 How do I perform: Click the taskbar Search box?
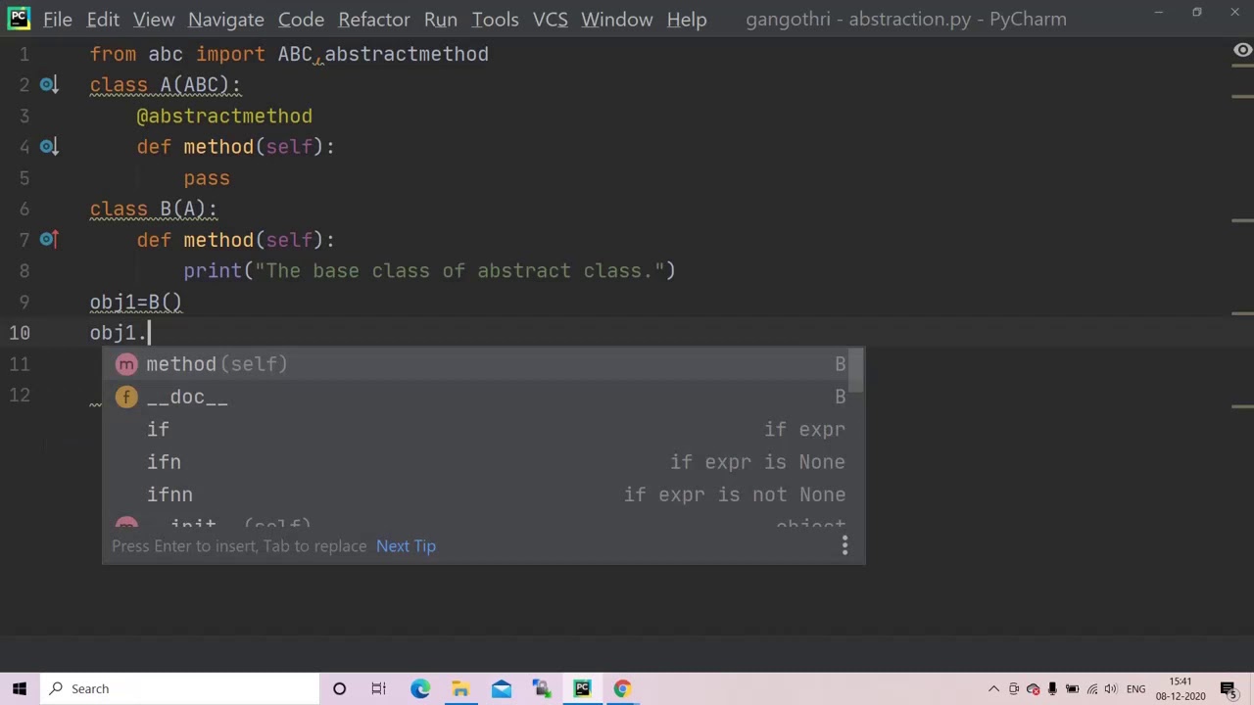click(179, 688)
